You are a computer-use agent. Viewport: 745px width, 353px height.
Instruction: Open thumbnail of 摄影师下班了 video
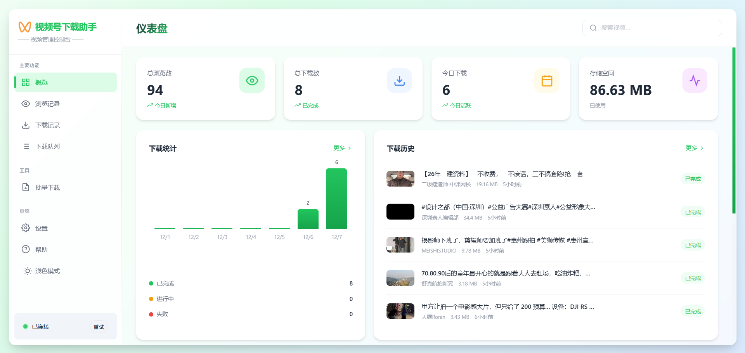pyautogui.click(x=400, y=245)
